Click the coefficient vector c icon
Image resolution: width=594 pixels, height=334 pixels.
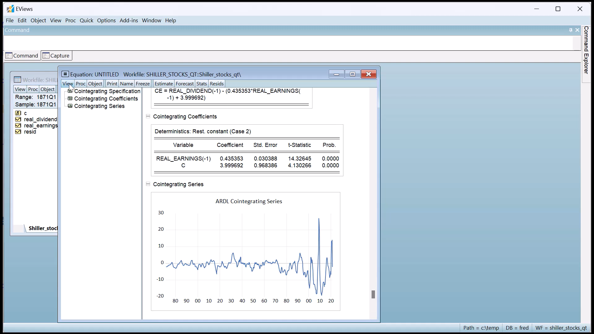pos(18,113)
